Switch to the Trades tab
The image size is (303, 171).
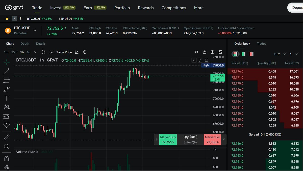262,44
